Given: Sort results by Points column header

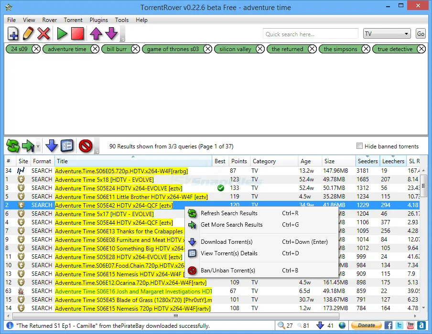Looking at the screenshot, I should (x=239, y=161).
